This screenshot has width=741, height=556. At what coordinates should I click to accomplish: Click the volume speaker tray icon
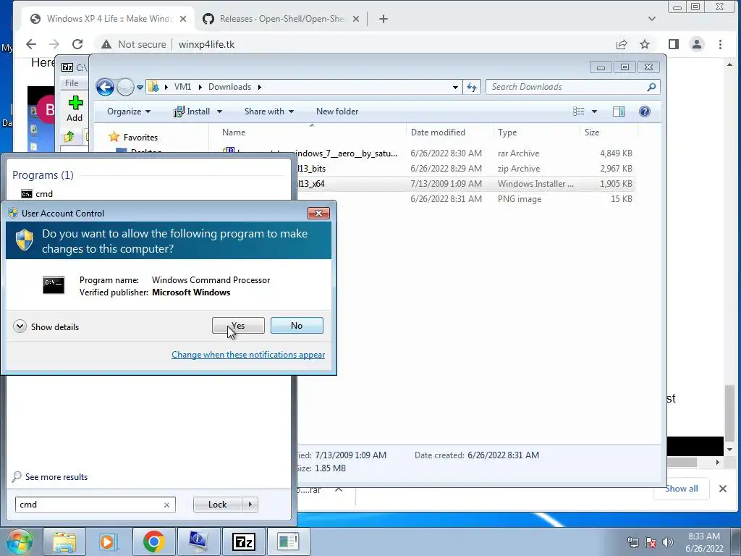667,542
